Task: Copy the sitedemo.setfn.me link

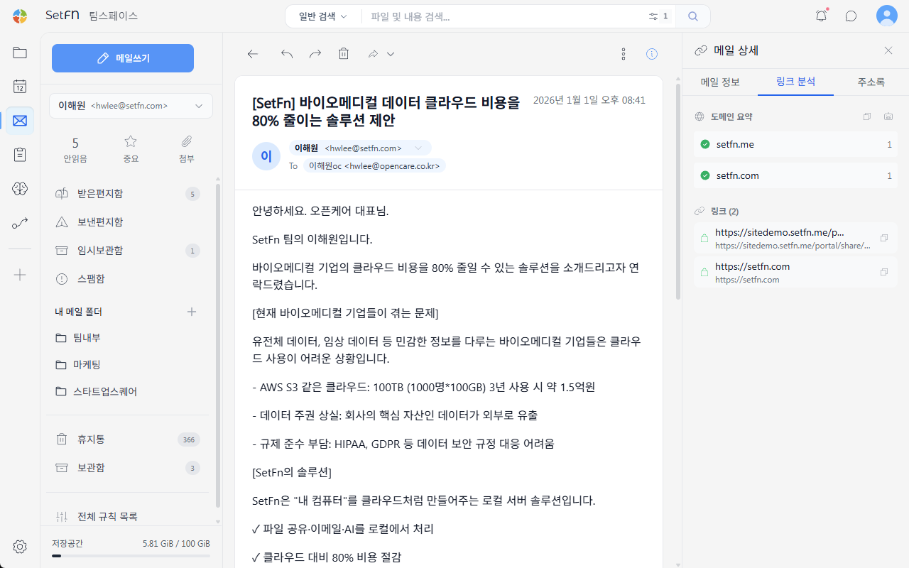Action: point(884,239)
